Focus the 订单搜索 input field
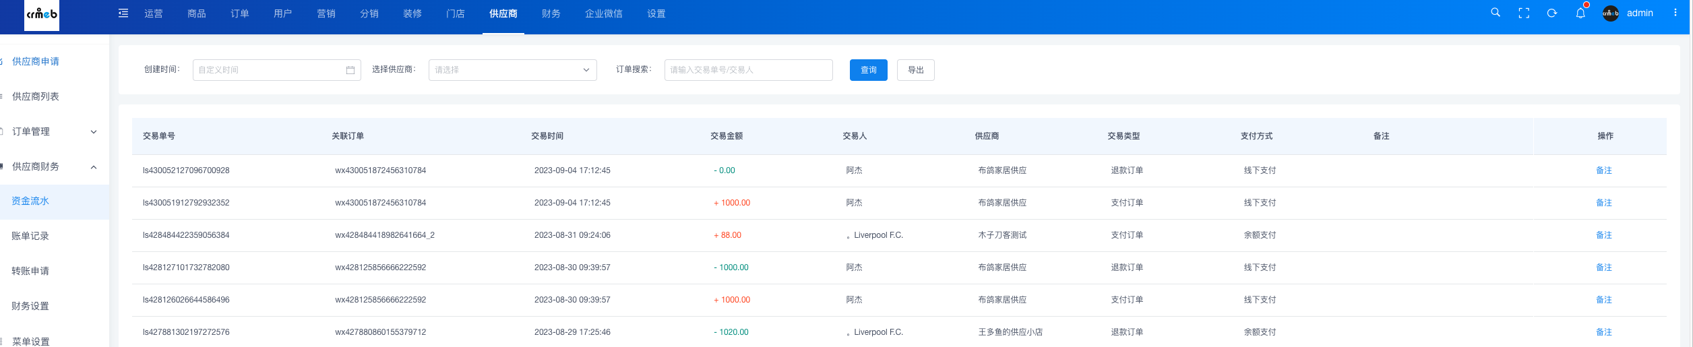The height and width of the screenshot is (347, 1693). pos(748,70)
